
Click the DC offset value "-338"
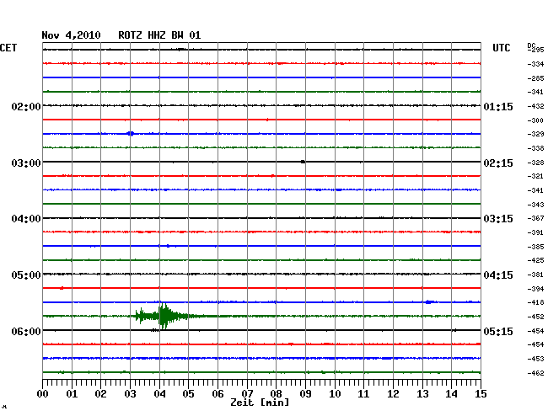(535, 148)
